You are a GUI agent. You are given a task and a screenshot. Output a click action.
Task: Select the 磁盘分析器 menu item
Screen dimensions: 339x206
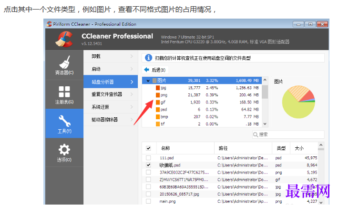pyautogui.click(x=111, y=82)
